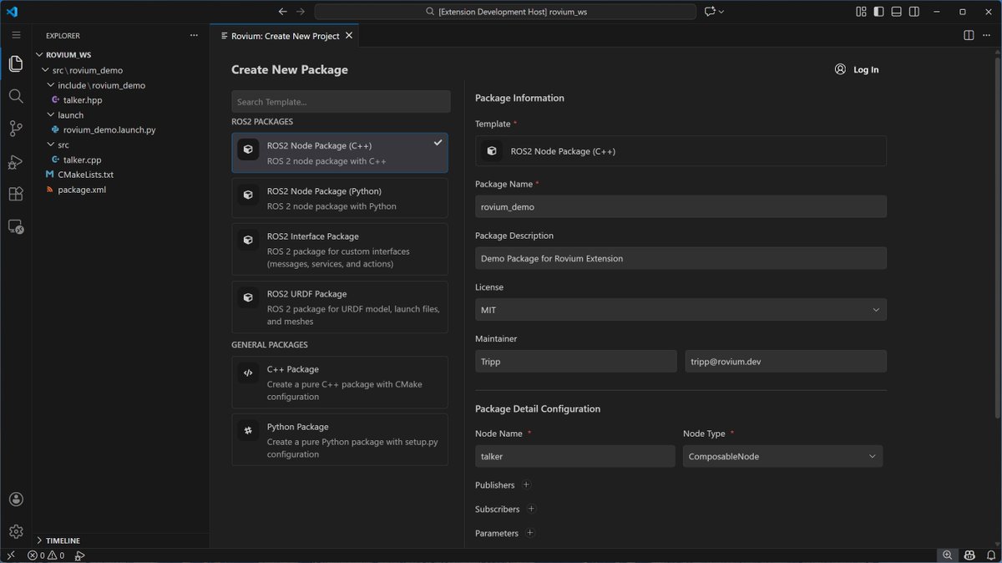Click the remote window indicator in status bar
Image resolution: width=1002 pixels, height=563 pixels.
point(11,555)
